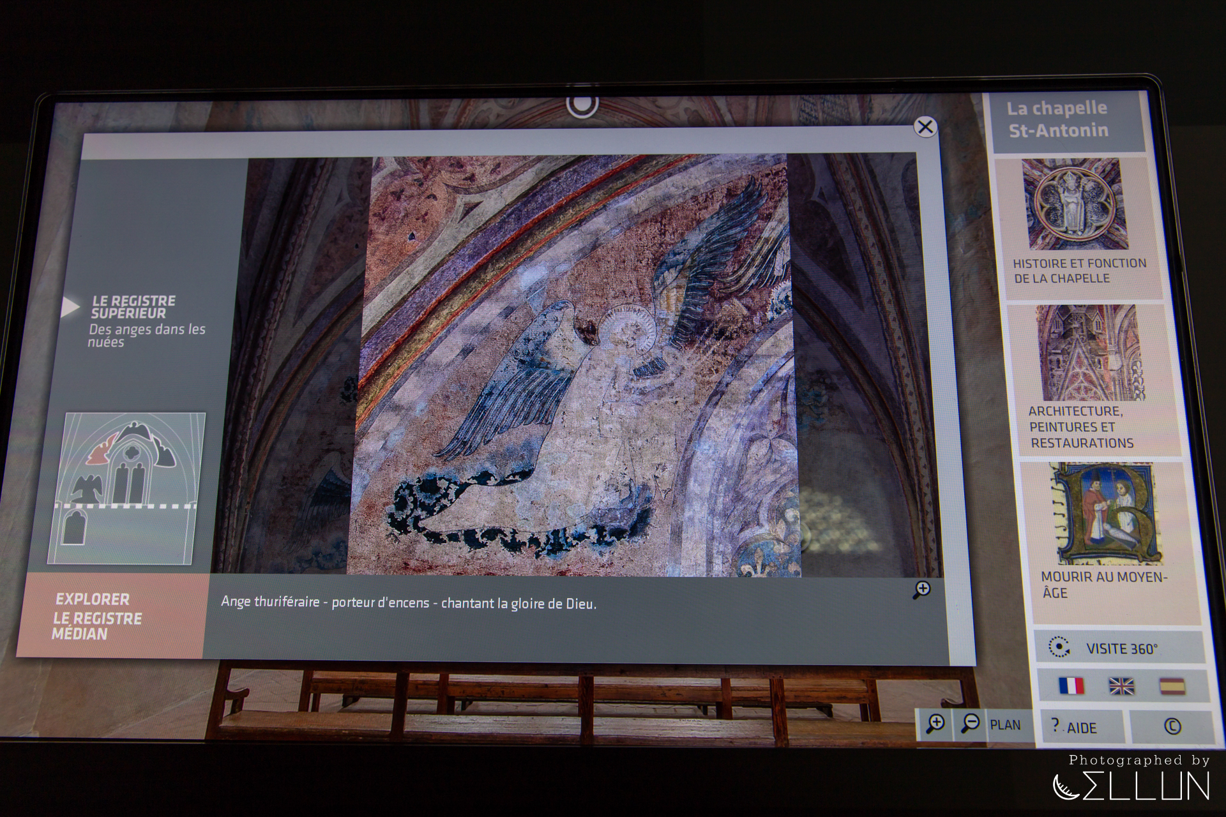Open the copyright credits icon
Screen dimensions: 1226x817
pos(1172,726)
